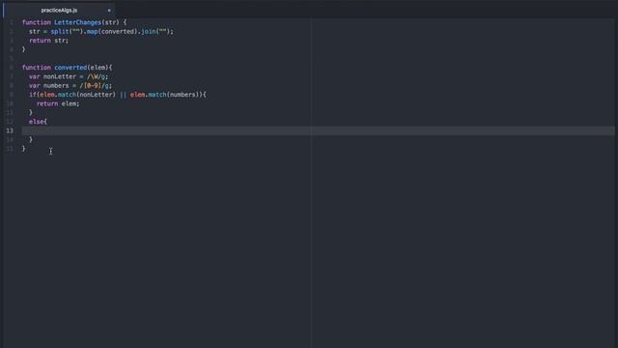The image size is (618, 348).
Task: Click line number 6 in the gutter
Action: pos(12,68)
